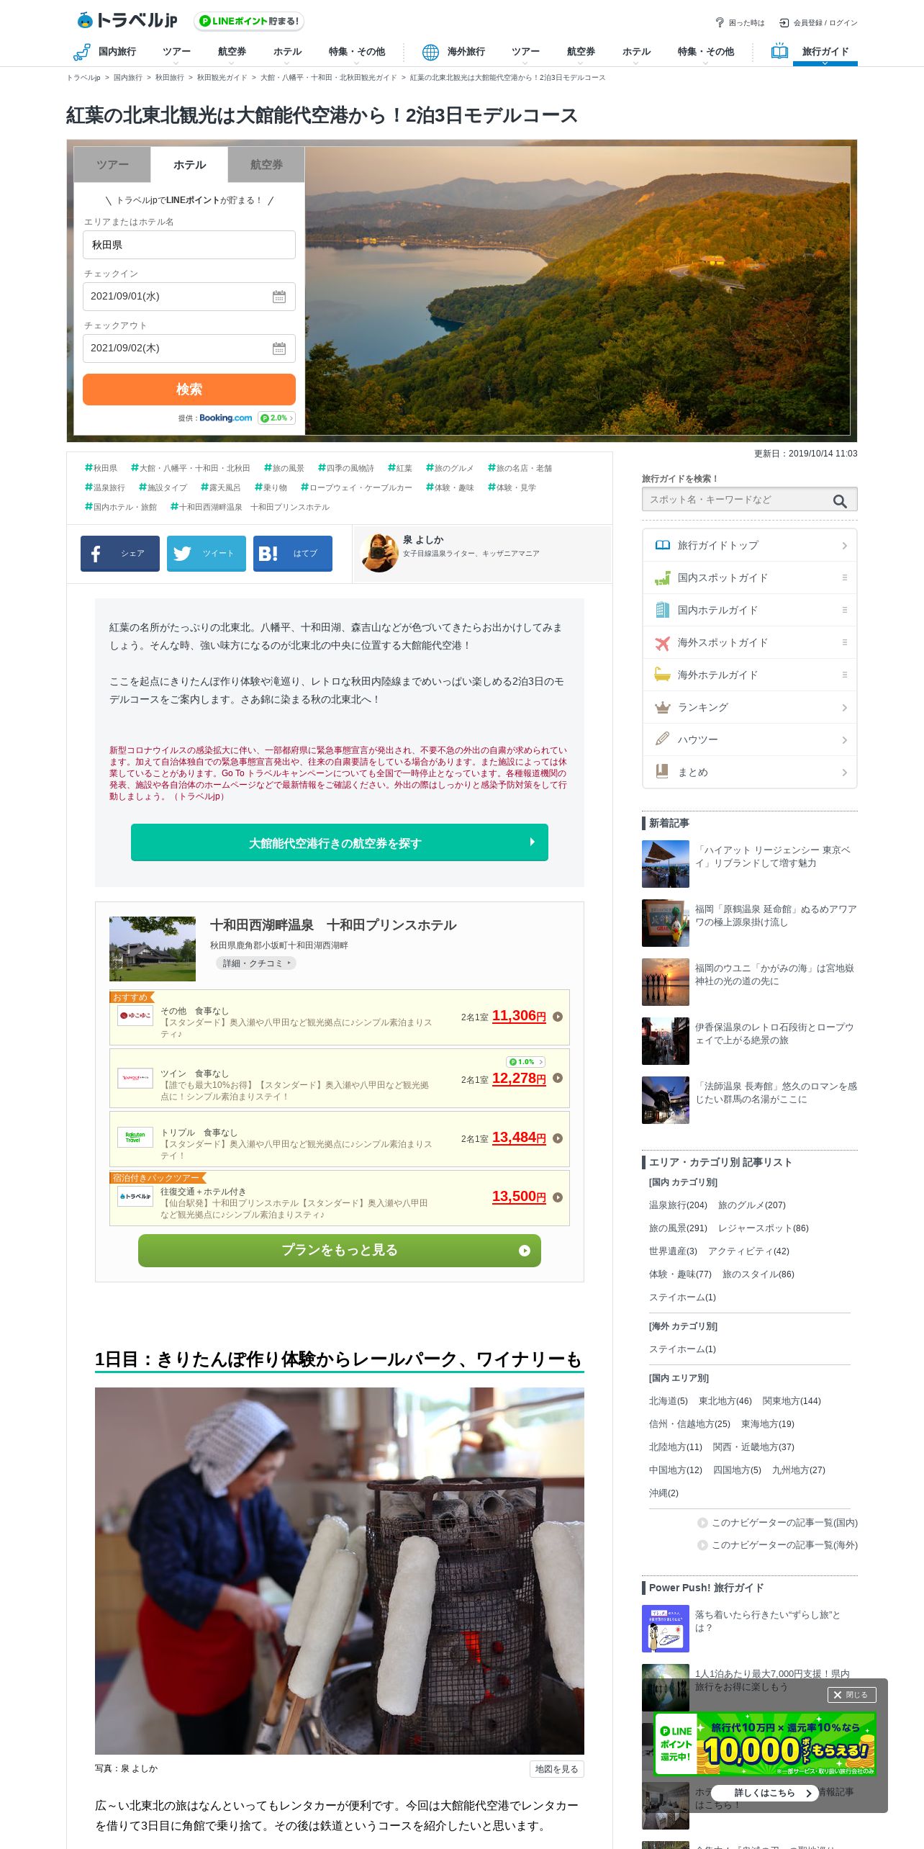This screenshot has width=924, height=1849.
Task: Expand the overseas ホテル menu
Action: click(636, 54)
